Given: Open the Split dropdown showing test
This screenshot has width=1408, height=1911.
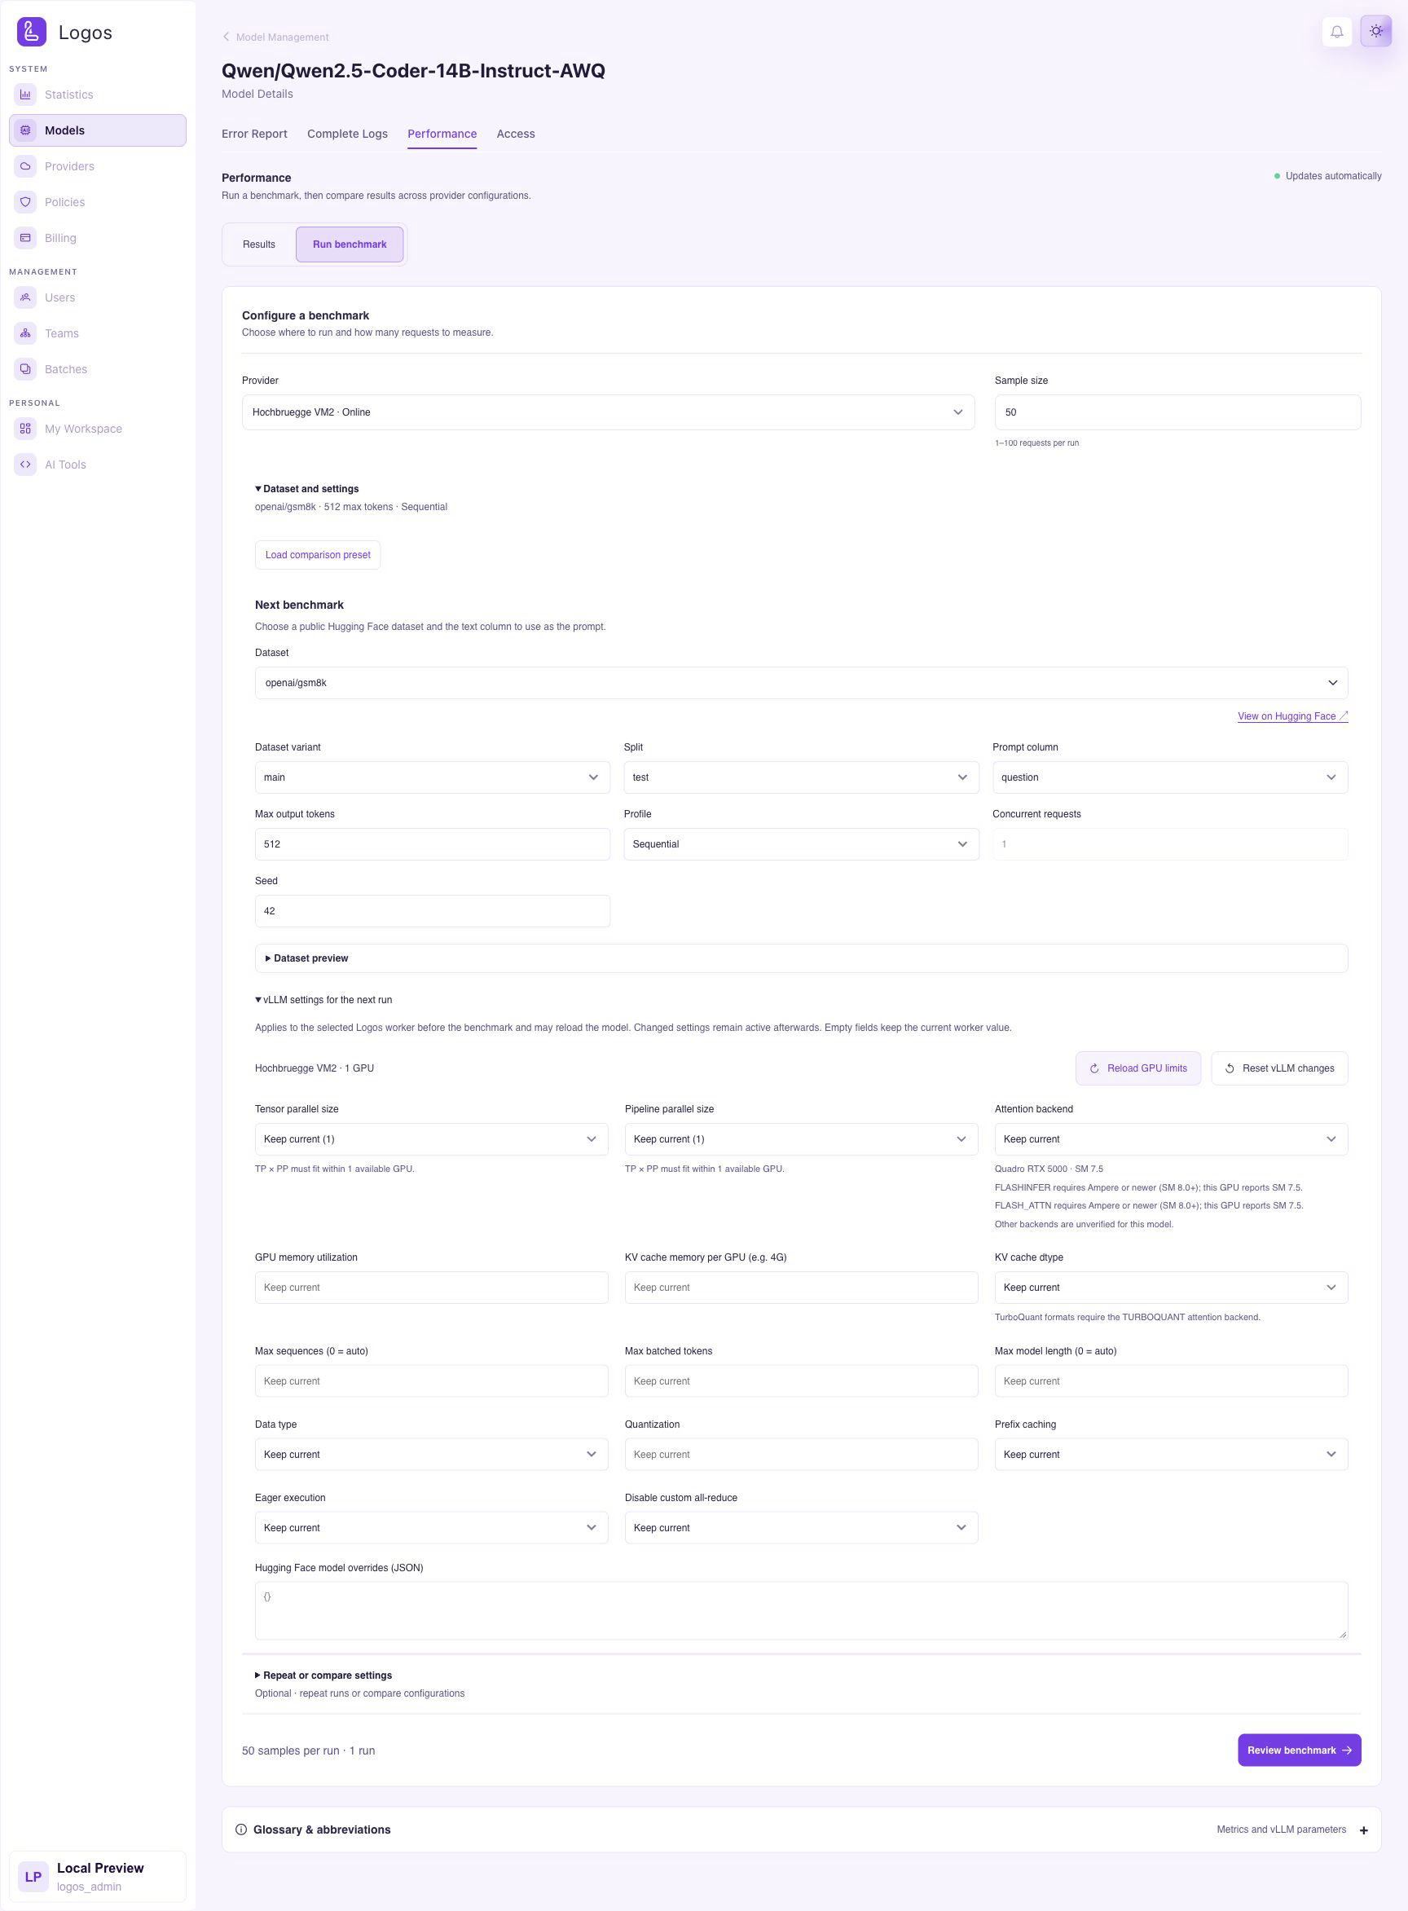Looking at the screenshot, I should pyautogui.click(x=801, y=777).
